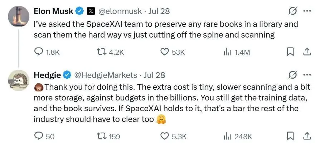Open more options on Elon Musk's post
The height and width of the screenshot is (148, 320).
[x=307, y=11]
